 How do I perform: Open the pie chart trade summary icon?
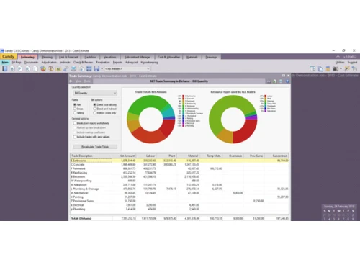pyautogui.click(x=43, y=68)
